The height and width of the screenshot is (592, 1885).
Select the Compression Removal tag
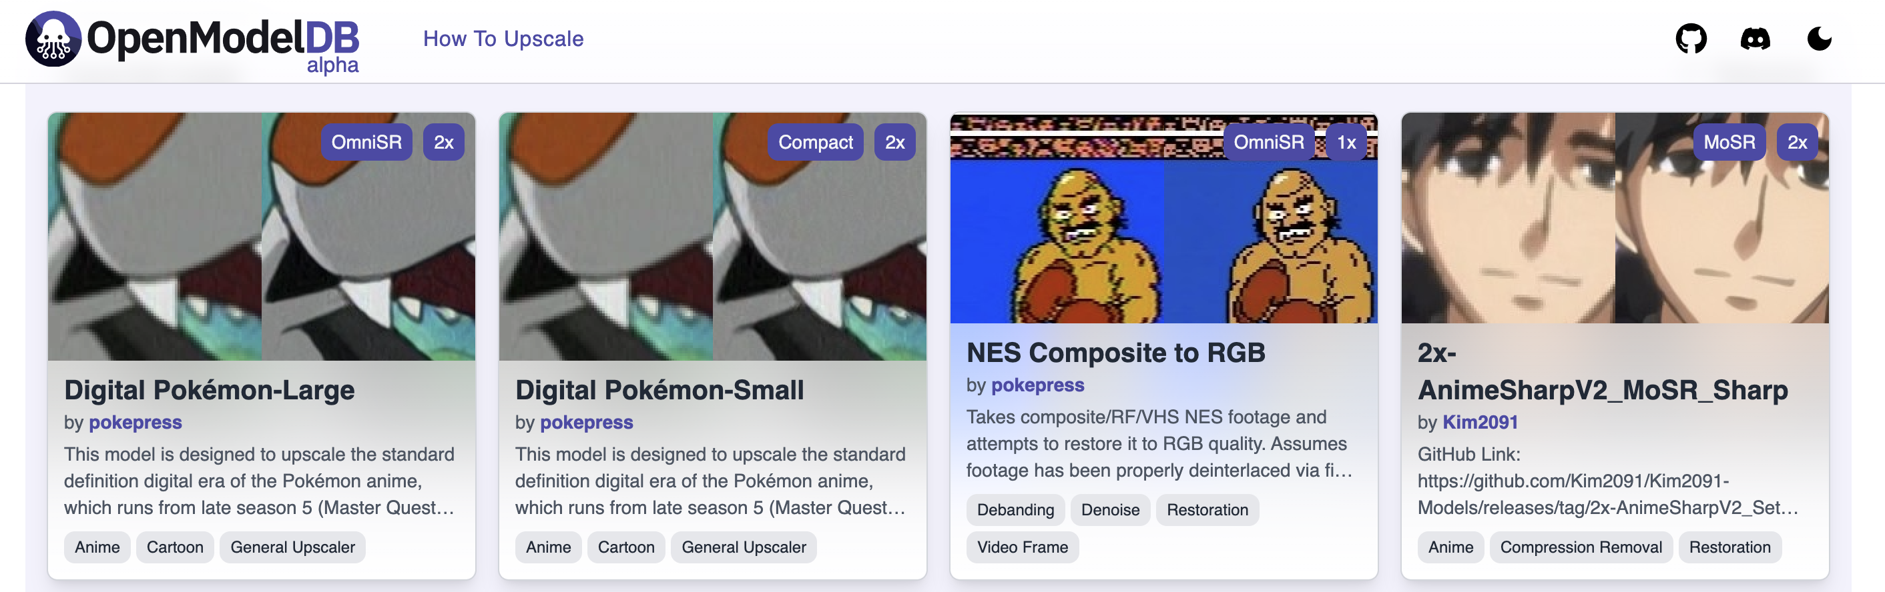click(1581, 547)
